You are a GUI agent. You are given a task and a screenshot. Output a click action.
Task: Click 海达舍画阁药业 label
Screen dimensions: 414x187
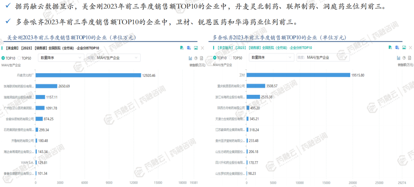(x=19, y=152)
